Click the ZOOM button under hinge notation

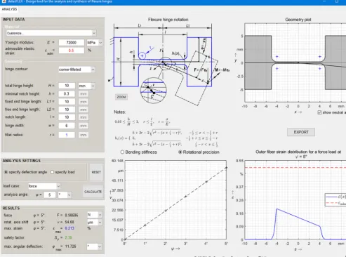click(121, 97)
